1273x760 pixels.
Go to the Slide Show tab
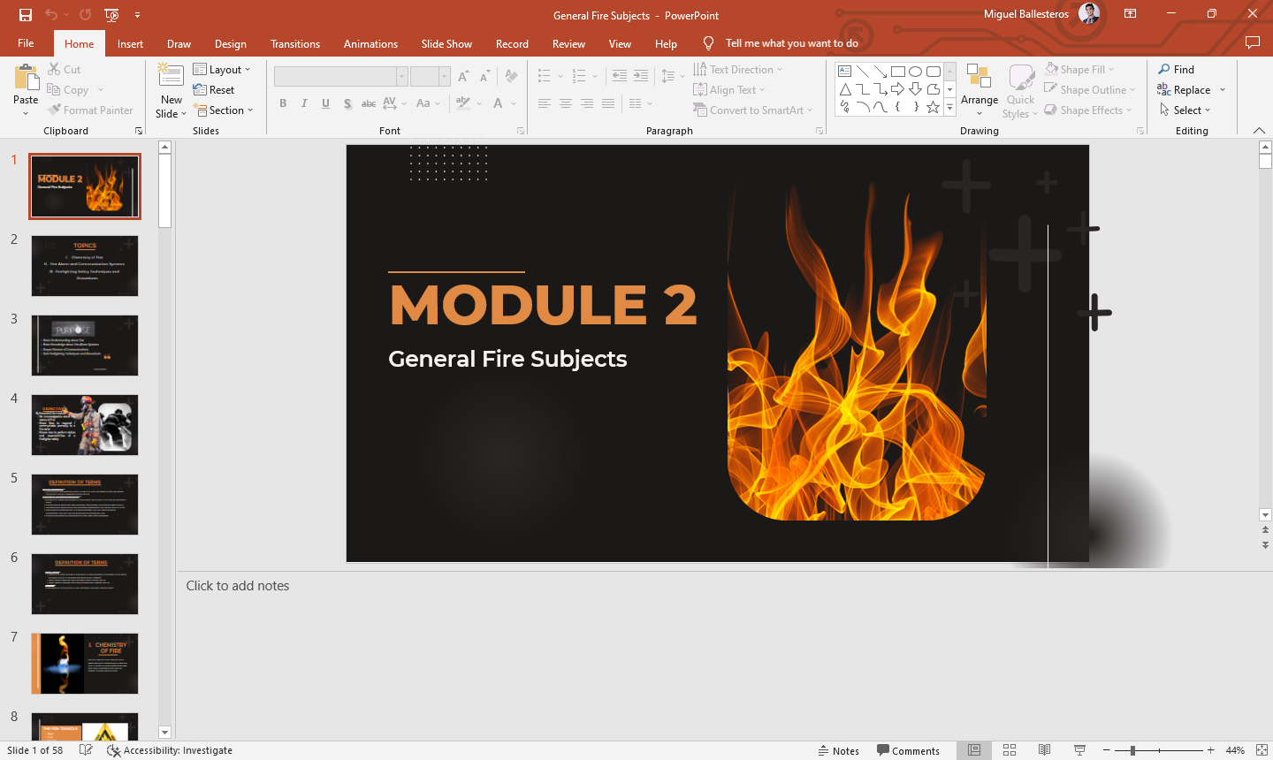click(x=446, y=44)
